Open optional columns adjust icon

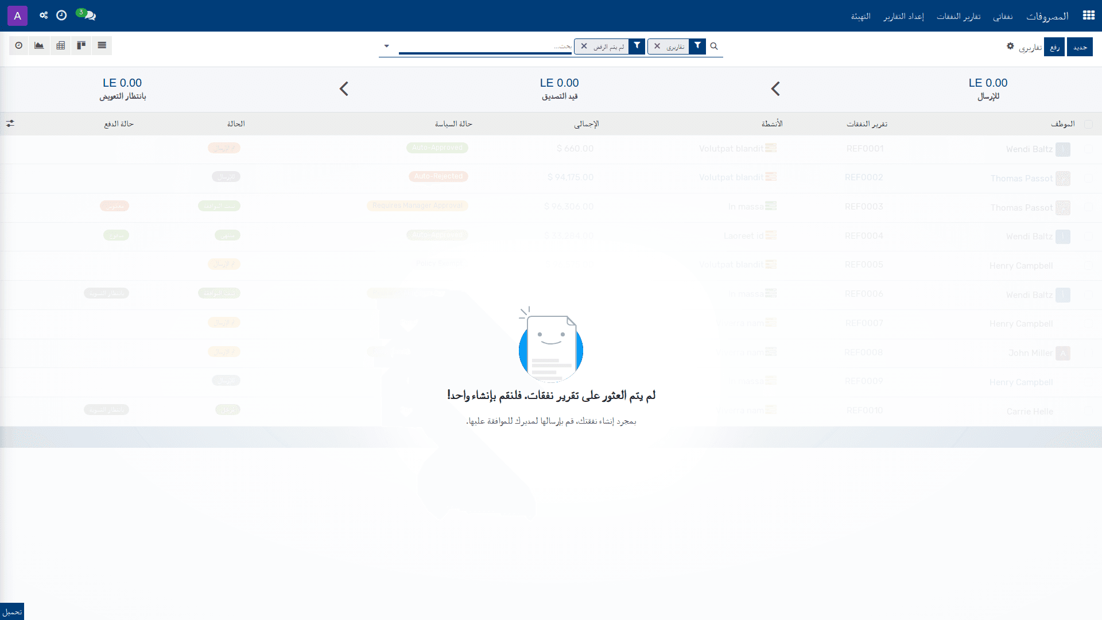click(x=10, y=123)
